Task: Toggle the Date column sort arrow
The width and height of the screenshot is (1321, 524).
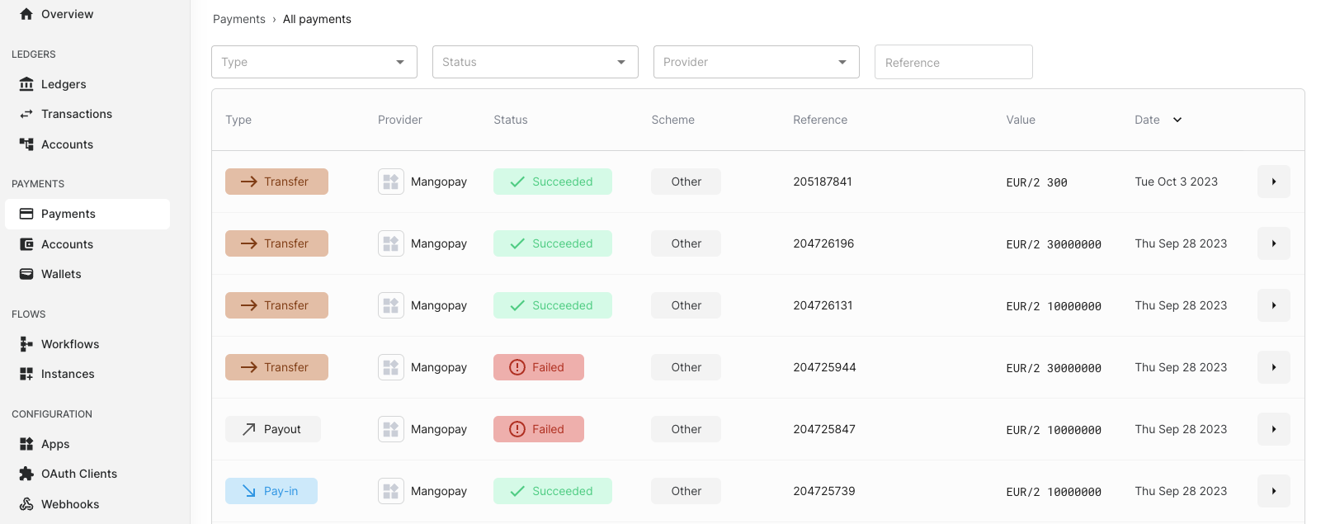Action: (1177, 120)
